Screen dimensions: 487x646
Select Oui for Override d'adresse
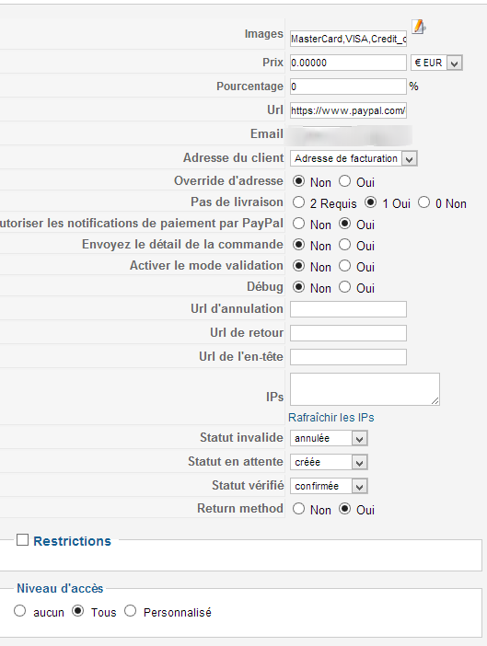[x=345, y=181]
